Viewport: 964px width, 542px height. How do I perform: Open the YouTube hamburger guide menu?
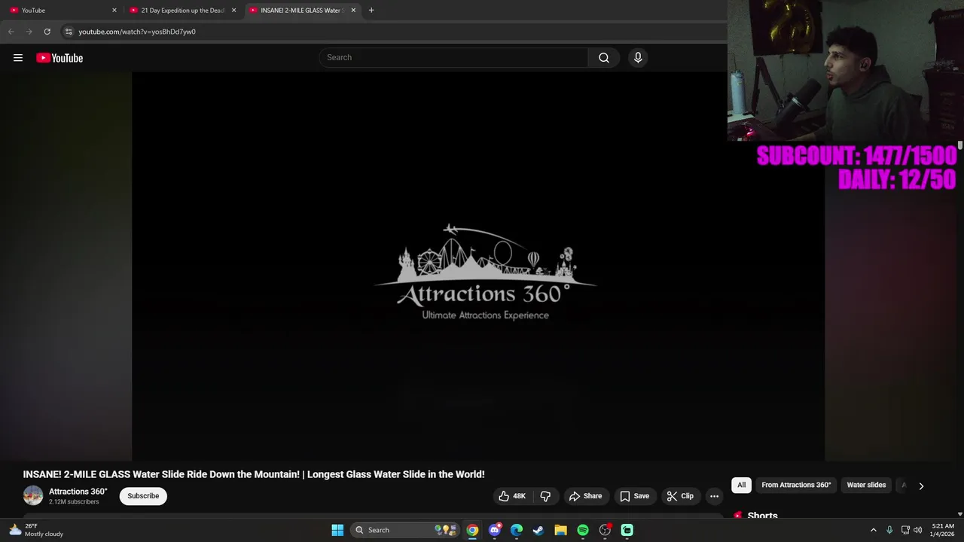click(18, 58)
